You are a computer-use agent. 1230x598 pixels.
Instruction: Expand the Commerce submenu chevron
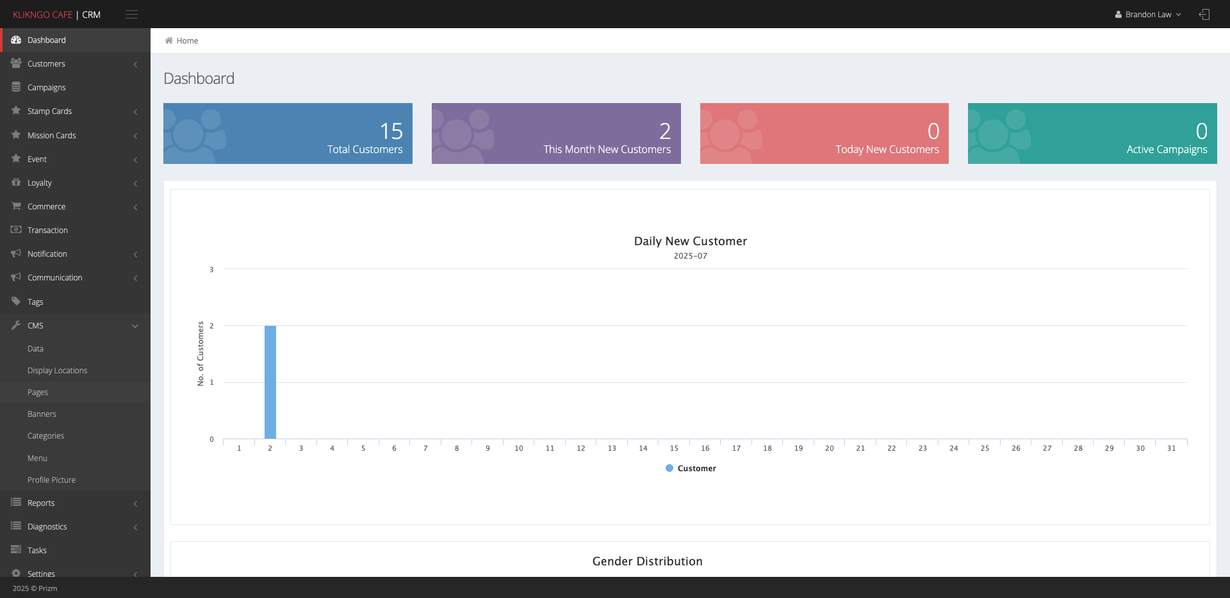[x=135, y=207]
